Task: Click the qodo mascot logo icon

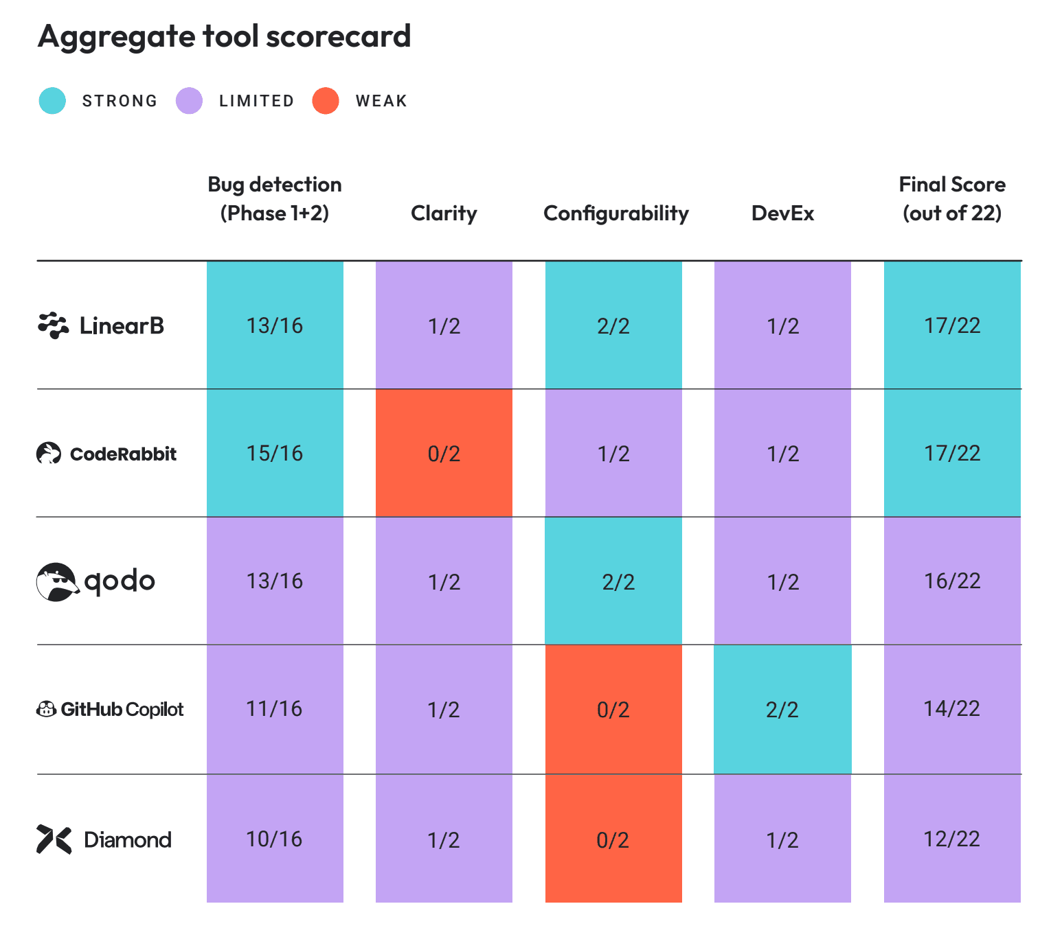Action: pos(56,582)
